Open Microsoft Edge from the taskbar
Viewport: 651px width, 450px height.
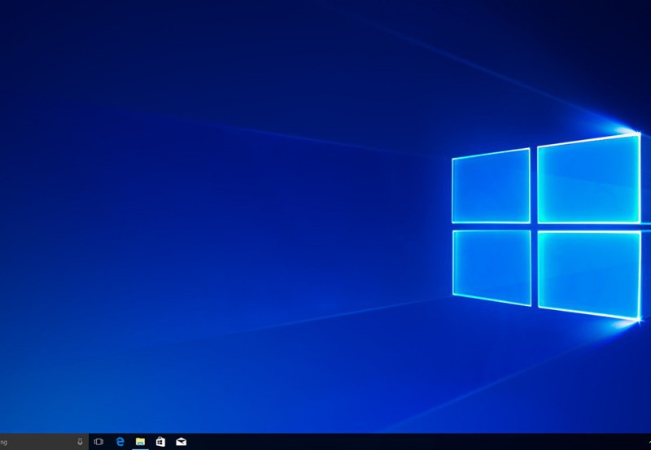pos(120,441)
